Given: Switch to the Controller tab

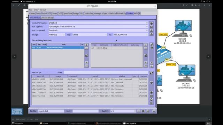Looking at the screenshot, I should 88,13.
